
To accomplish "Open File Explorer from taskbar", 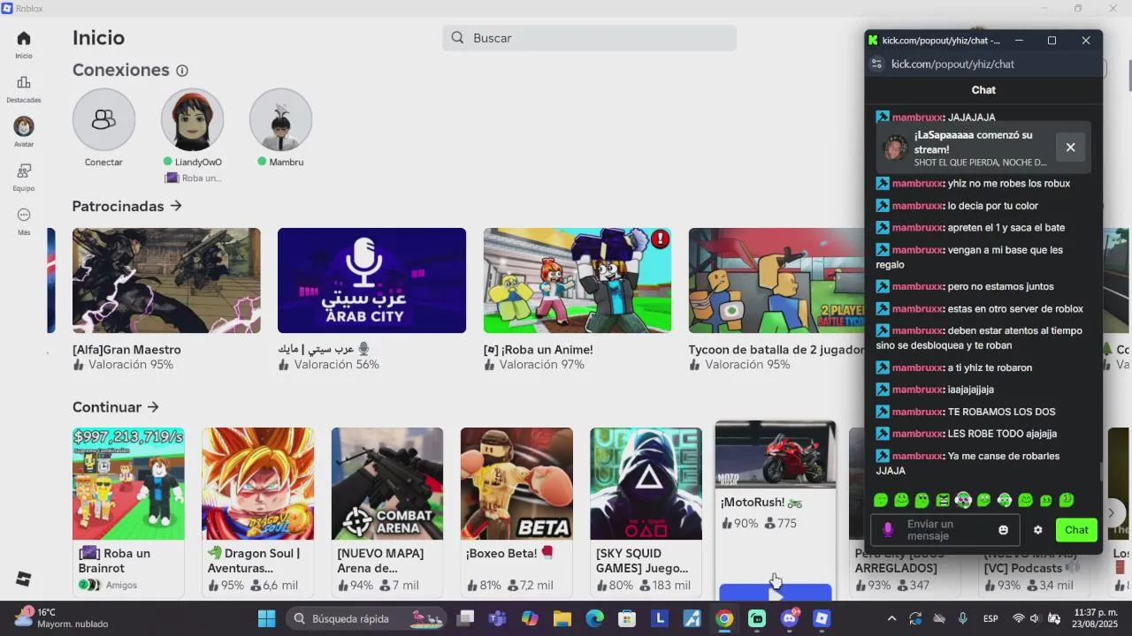I will 562,618.
